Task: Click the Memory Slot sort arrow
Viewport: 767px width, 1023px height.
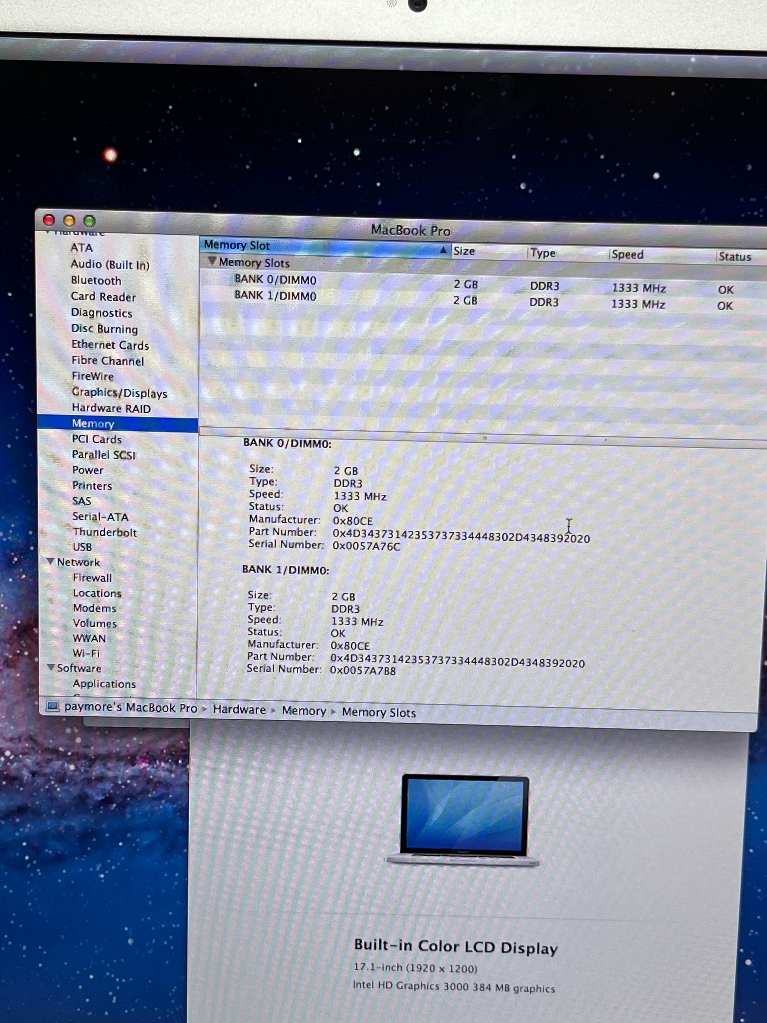Action: [443, 250]
